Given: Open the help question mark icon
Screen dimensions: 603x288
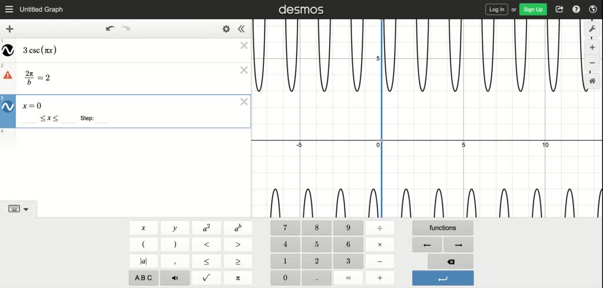Looking at the screenshot, I should tap(576, 9).
